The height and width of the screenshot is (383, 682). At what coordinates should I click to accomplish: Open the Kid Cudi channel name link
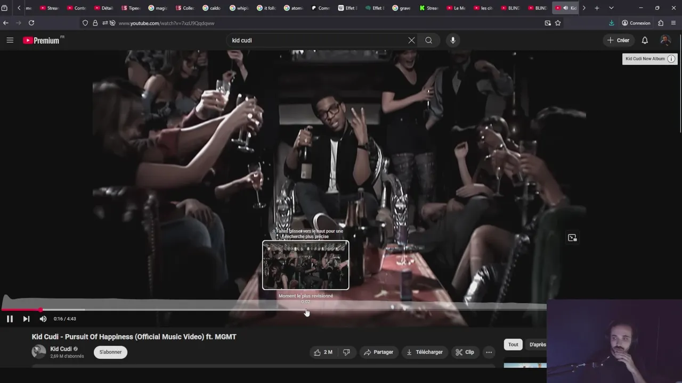[61, 349]
